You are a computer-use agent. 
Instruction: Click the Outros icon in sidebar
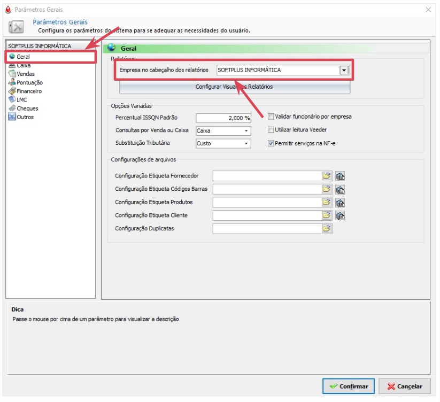point(12,117)
